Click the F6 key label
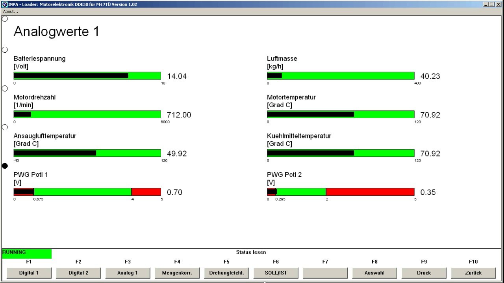The image size is (504, 283). click(x=276, y=262)
